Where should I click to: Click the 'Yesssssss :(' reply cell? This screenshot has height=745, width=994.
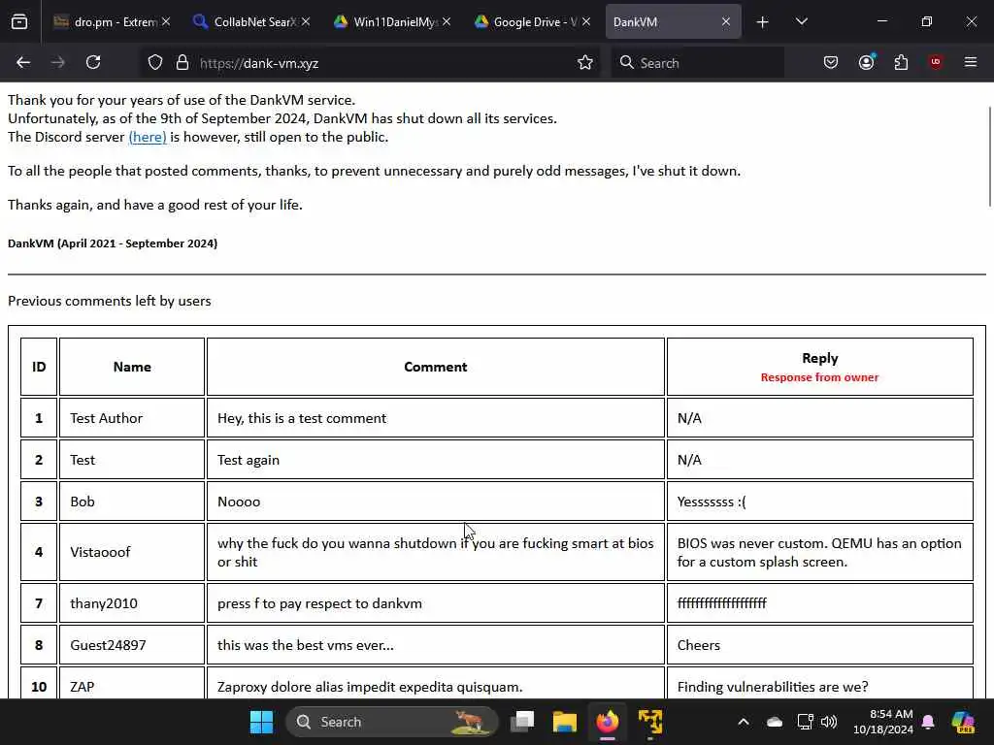click(x=819, y=502)
